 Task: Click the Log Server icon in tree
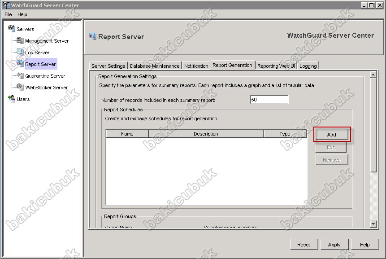click(x=20, y=52)
